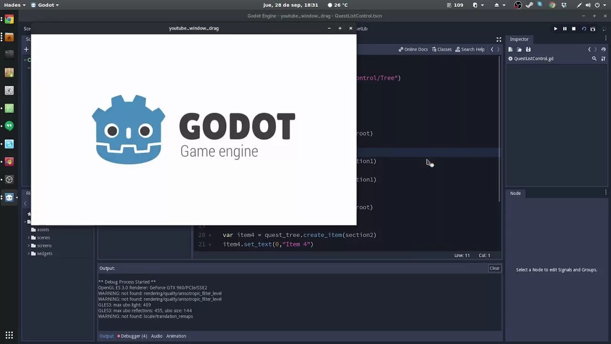
Task: Open the 26 °C weather indicator
Action: (337, 5)
